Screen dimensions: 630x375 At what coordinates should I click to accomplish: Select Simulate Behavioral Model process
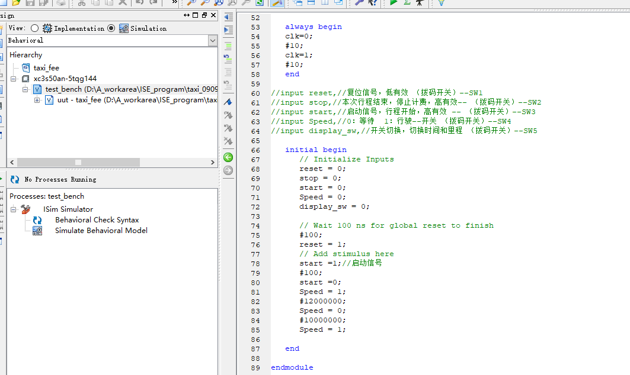tap(101, 231)
